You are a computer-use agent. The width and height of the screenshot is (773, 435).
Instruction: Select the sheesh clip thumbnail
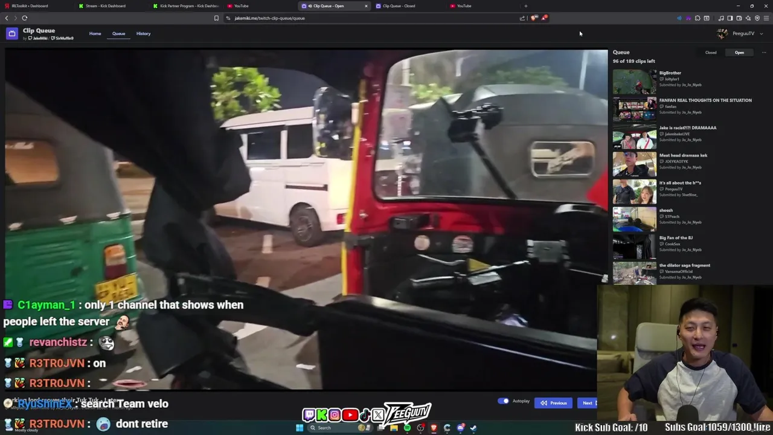click(x=635, y=219)
